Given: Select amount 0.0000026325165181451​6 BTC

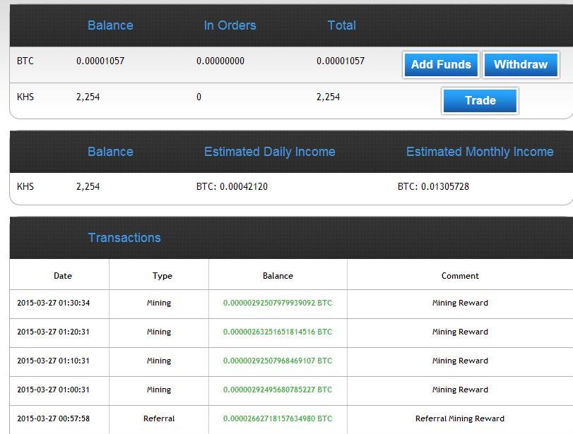Looking at the screenshot, I should (x=278, y=332).
